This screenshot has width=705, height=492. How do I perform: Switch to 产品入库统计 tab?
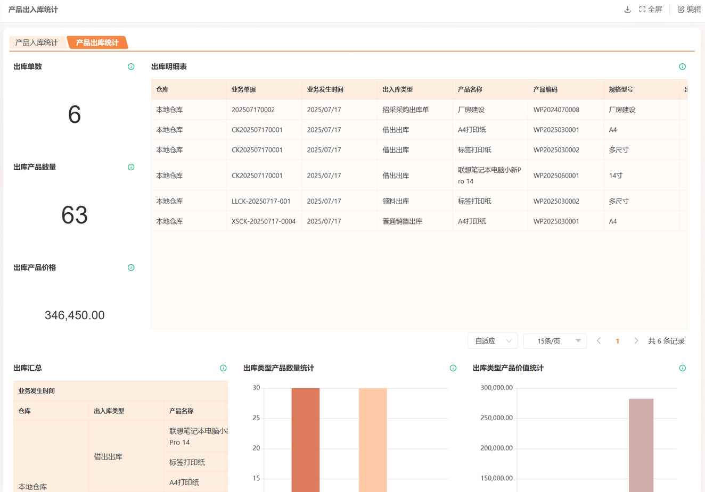pos(36,43)
